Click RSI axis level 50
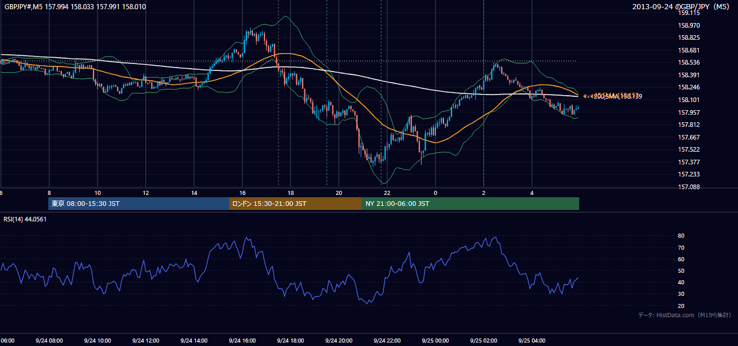 tap(681, 270)
